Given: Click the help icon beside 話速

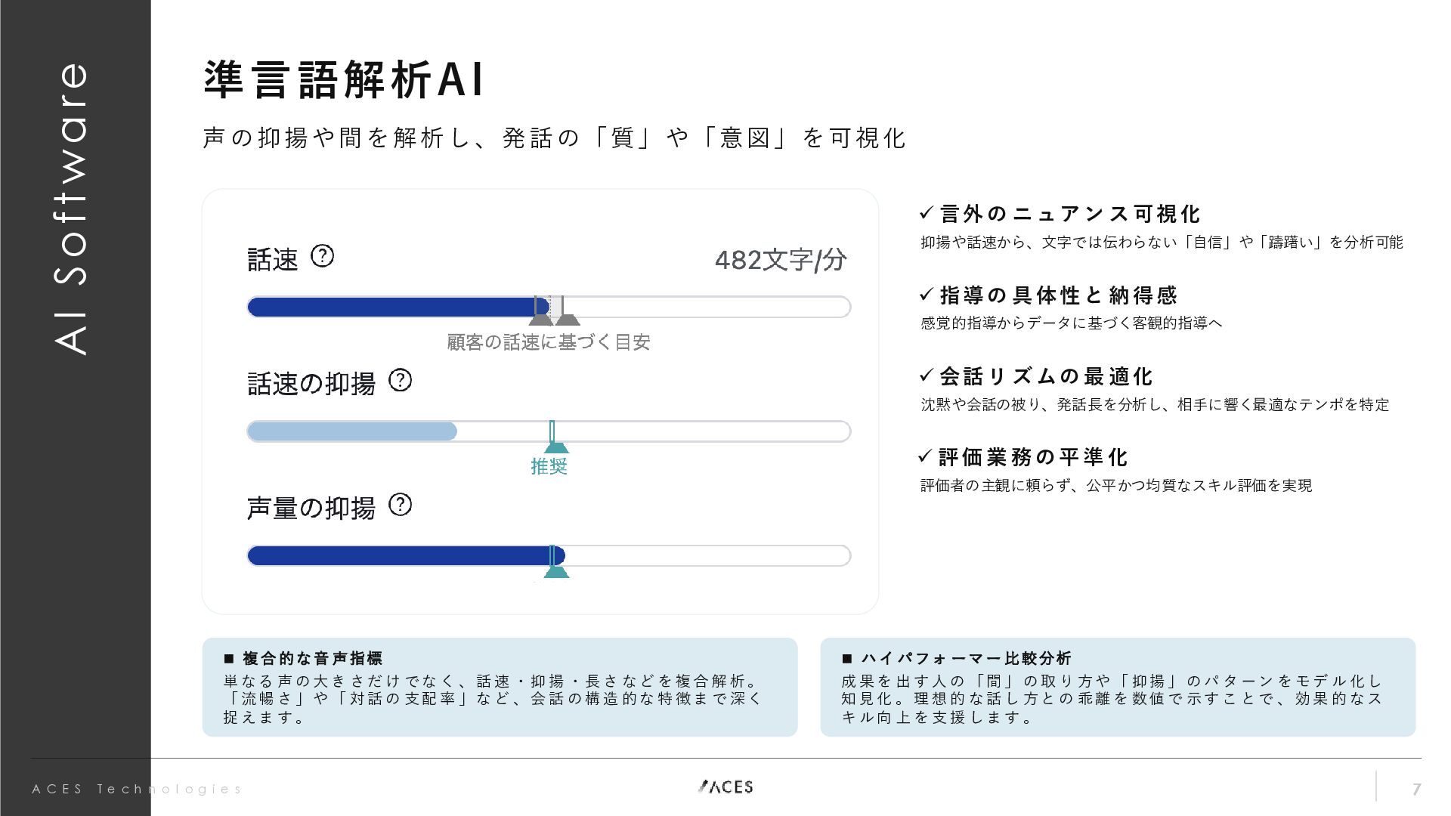Looking at the screenshot, I should pos(323,256).
